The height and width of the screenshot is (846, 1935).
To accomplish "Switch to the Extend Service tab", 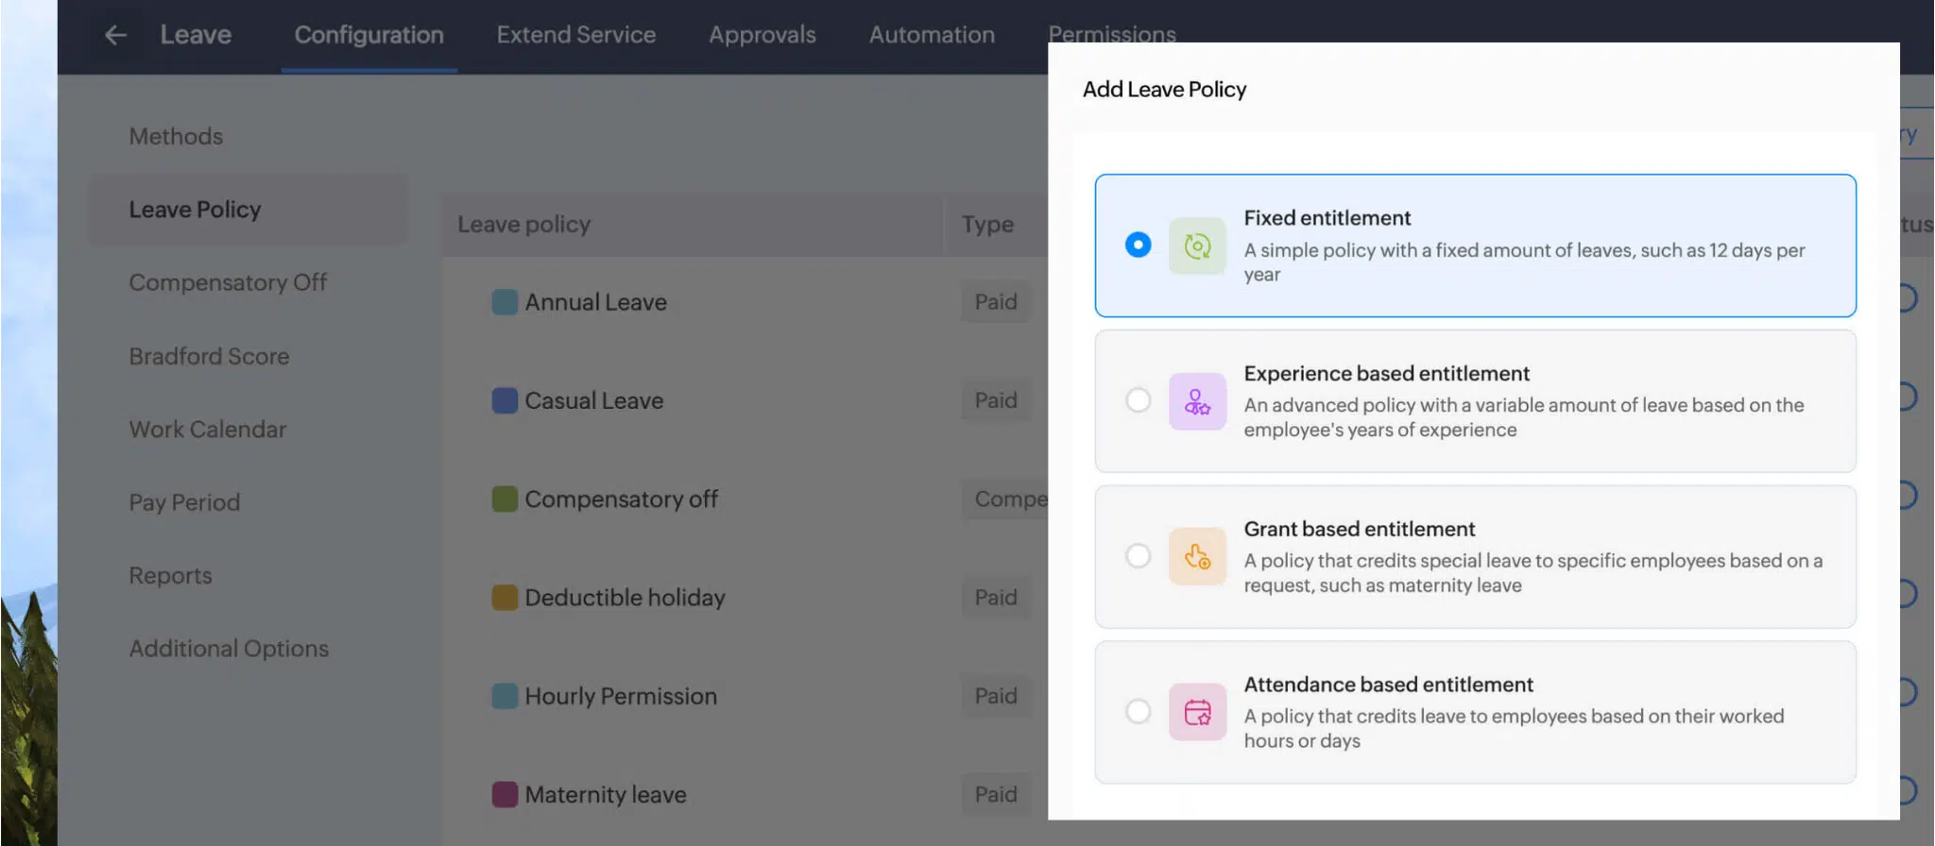I will click(575, 35).
